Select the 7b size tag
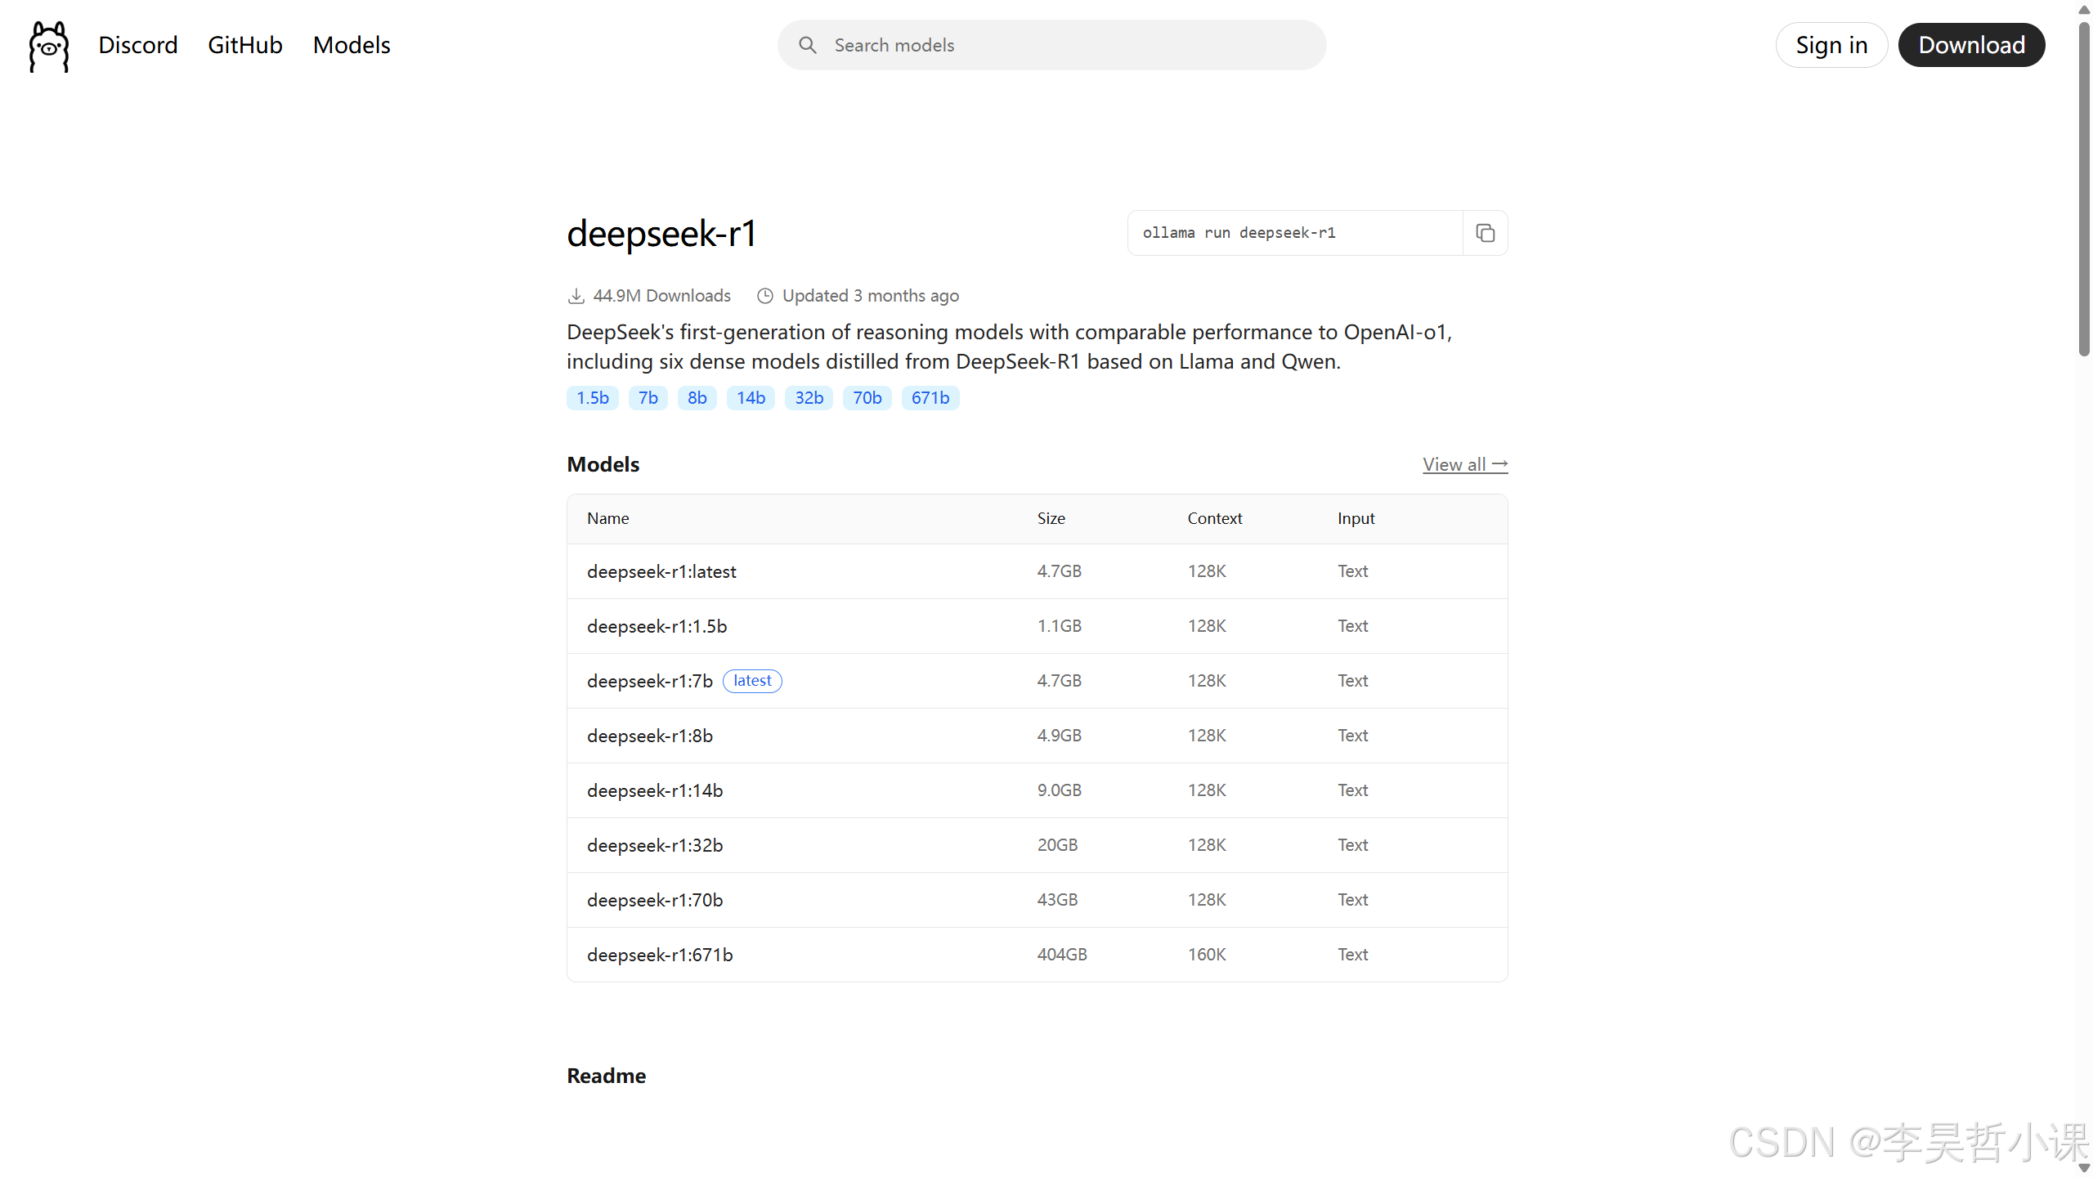This screenshot has width=2093, height=1177. 648,398
